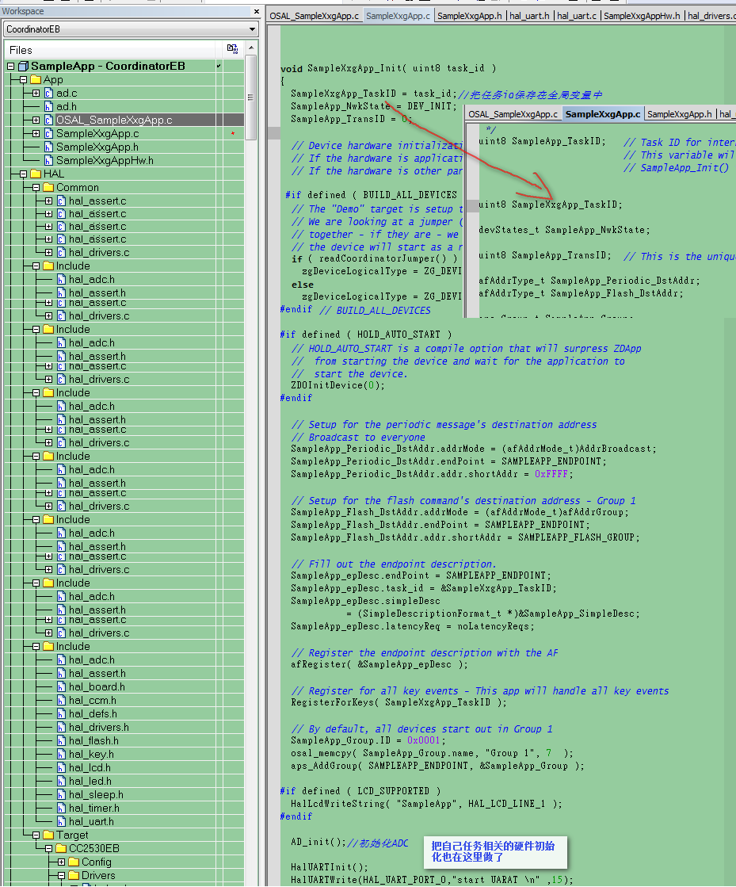This screenshot has width=736, height=887.
Task: Click the build-settings column icon beside Files header
Action: pos(232,49)
